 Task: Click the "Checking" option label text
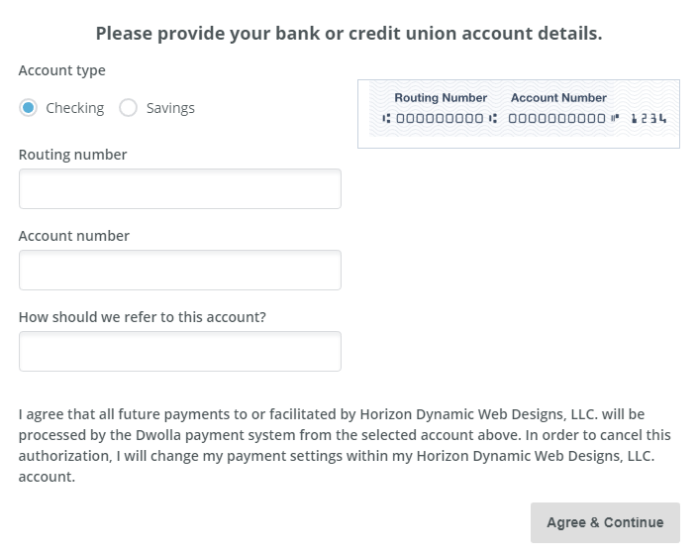75,108
